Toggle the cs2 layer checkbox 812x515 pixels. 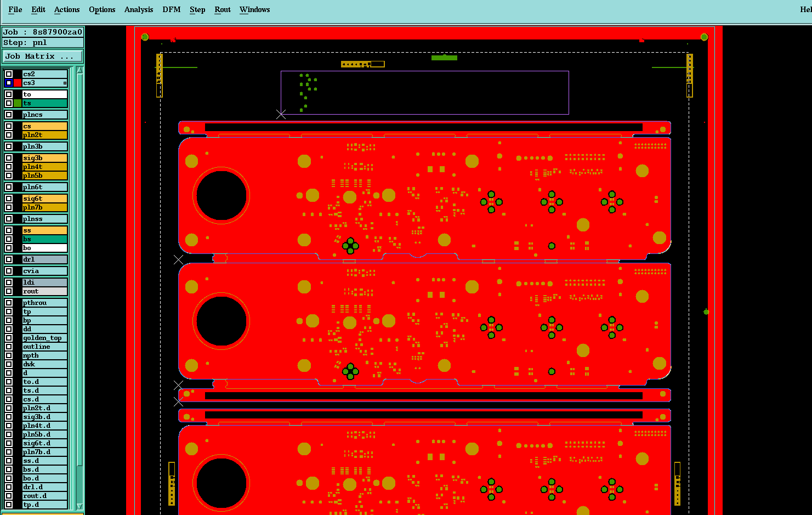click(x=9, y=74)
